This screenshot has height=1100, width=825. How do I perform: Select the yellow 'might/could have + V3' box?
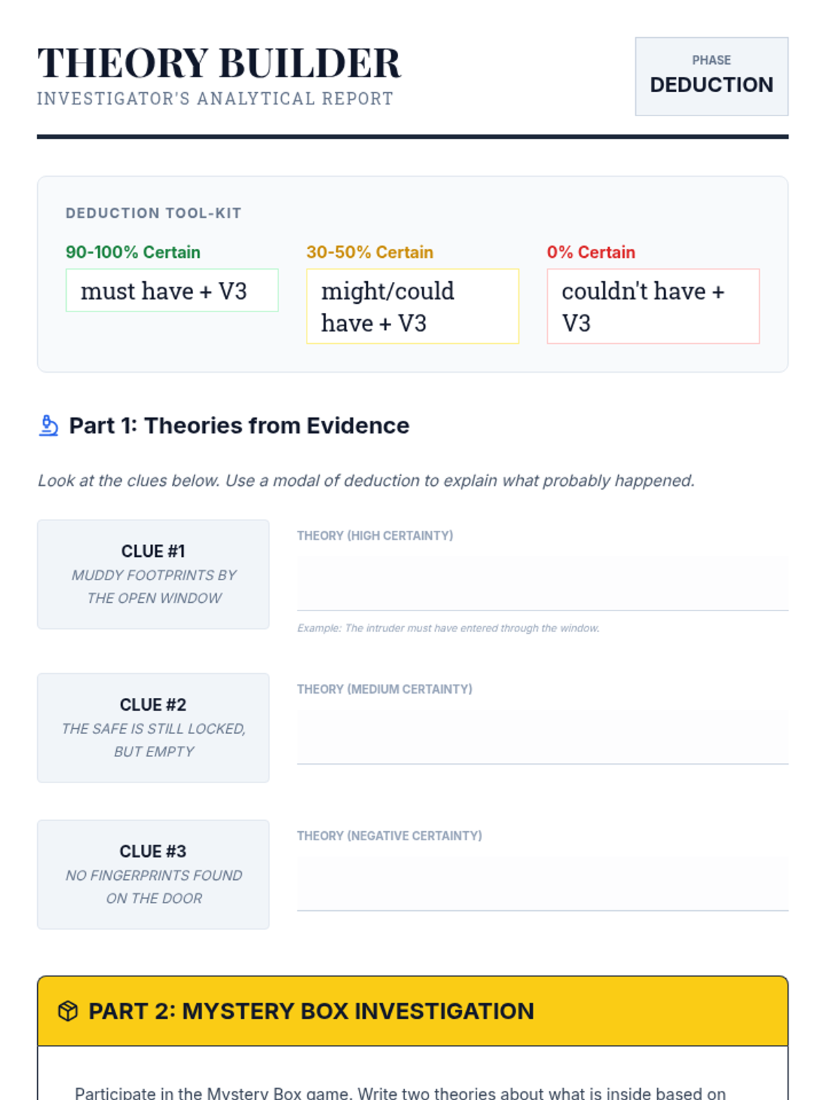[x=412, y=307]
